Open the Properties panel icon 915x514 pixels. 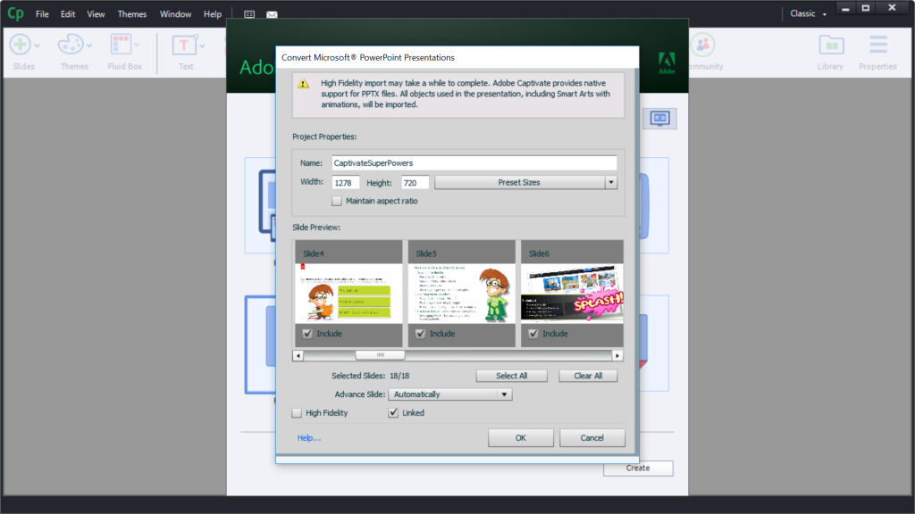877,44
